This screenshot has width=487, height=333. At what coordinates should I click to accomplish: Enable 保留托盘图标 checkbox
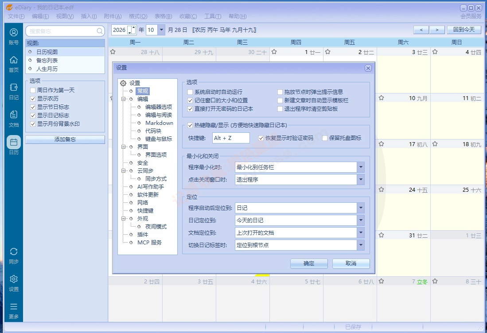(325, 138)
